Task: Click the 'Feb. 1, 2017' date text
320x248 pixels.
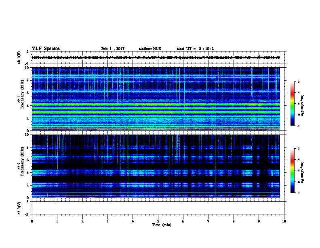Action: click(x=113, y=49)
